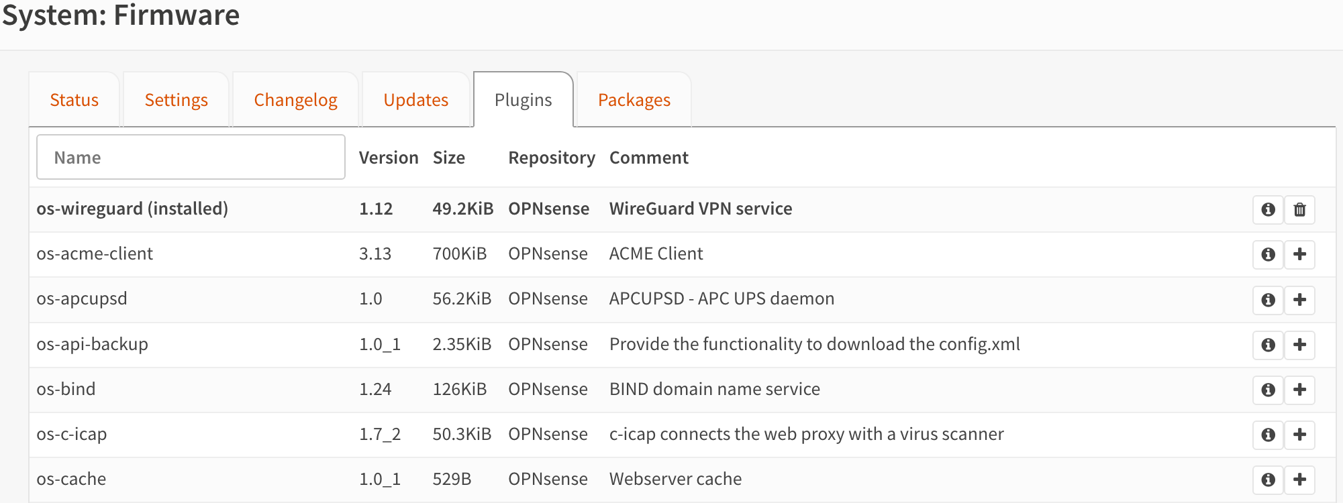This screenshot has height=503, width=1343.
Task: Show info for os-apcupsd plugin
Action: pos(1268,299)
